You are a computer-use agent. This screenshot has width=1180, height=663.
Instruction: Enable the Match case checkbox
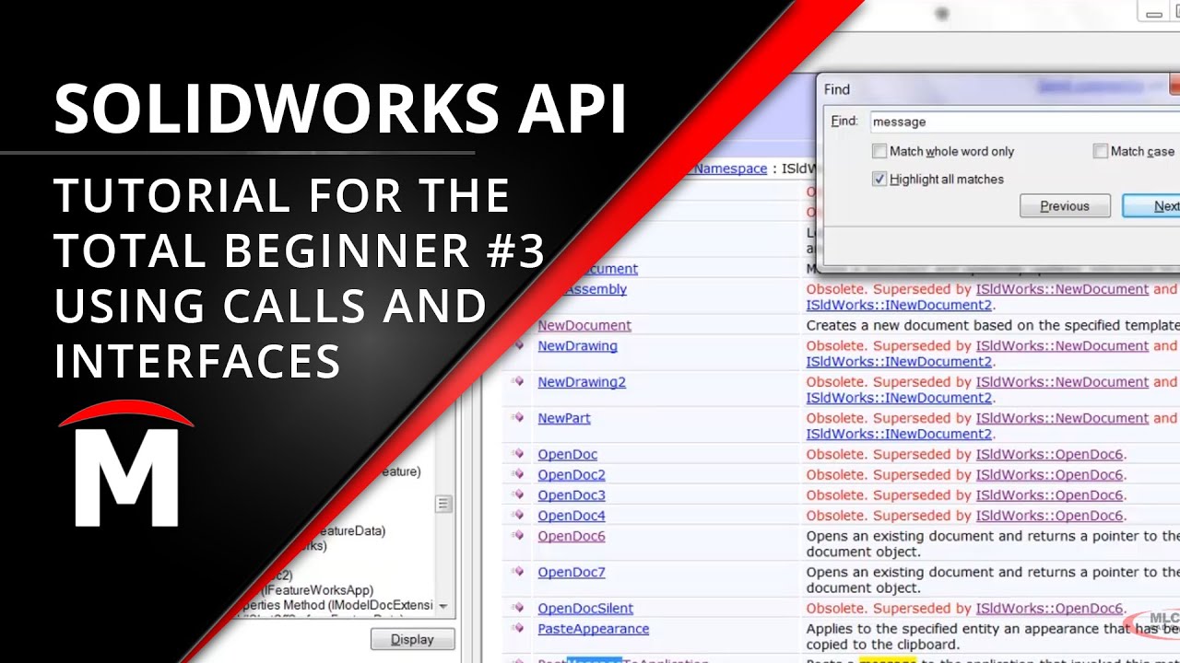tap(1100, 151)
